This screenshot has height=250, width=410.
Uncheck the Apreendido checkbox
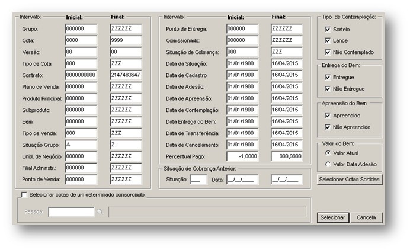pos(328,116)
